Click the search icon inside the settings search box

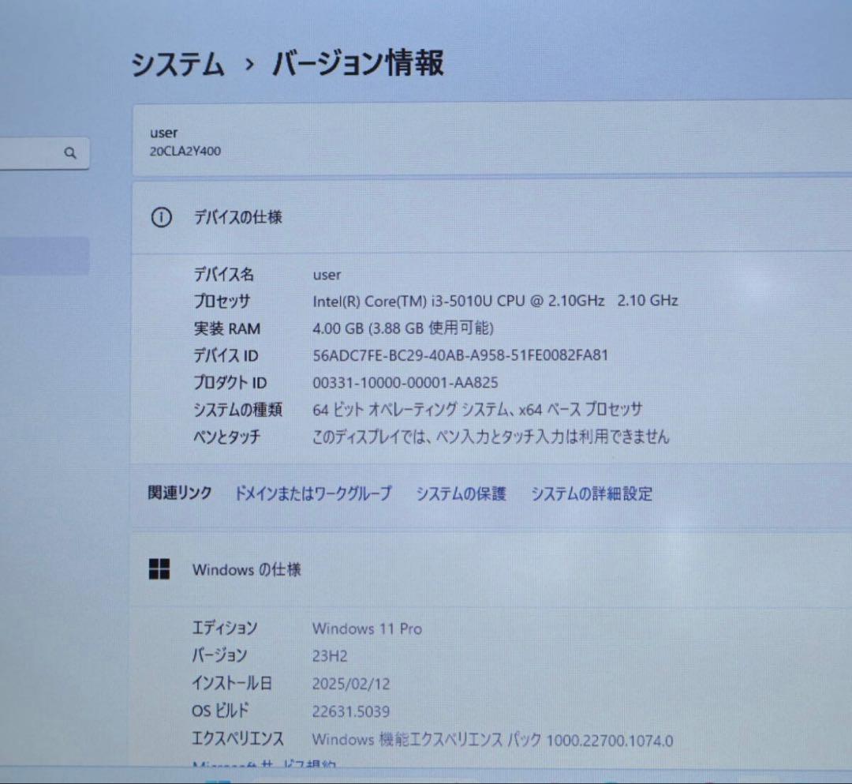tap(71, 153)
